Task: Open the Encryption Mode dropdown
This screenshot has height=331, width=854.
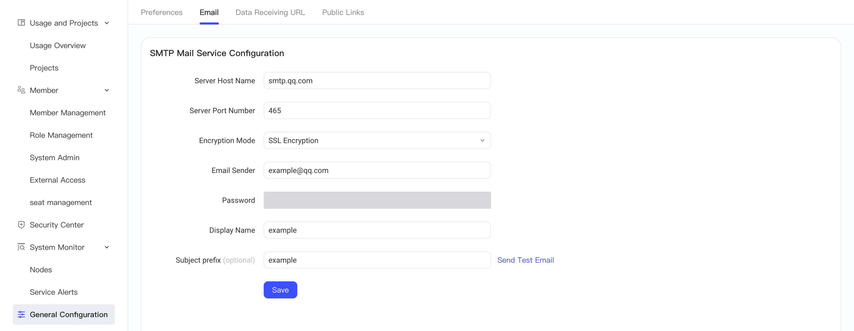Action: [x=377, y=140]
